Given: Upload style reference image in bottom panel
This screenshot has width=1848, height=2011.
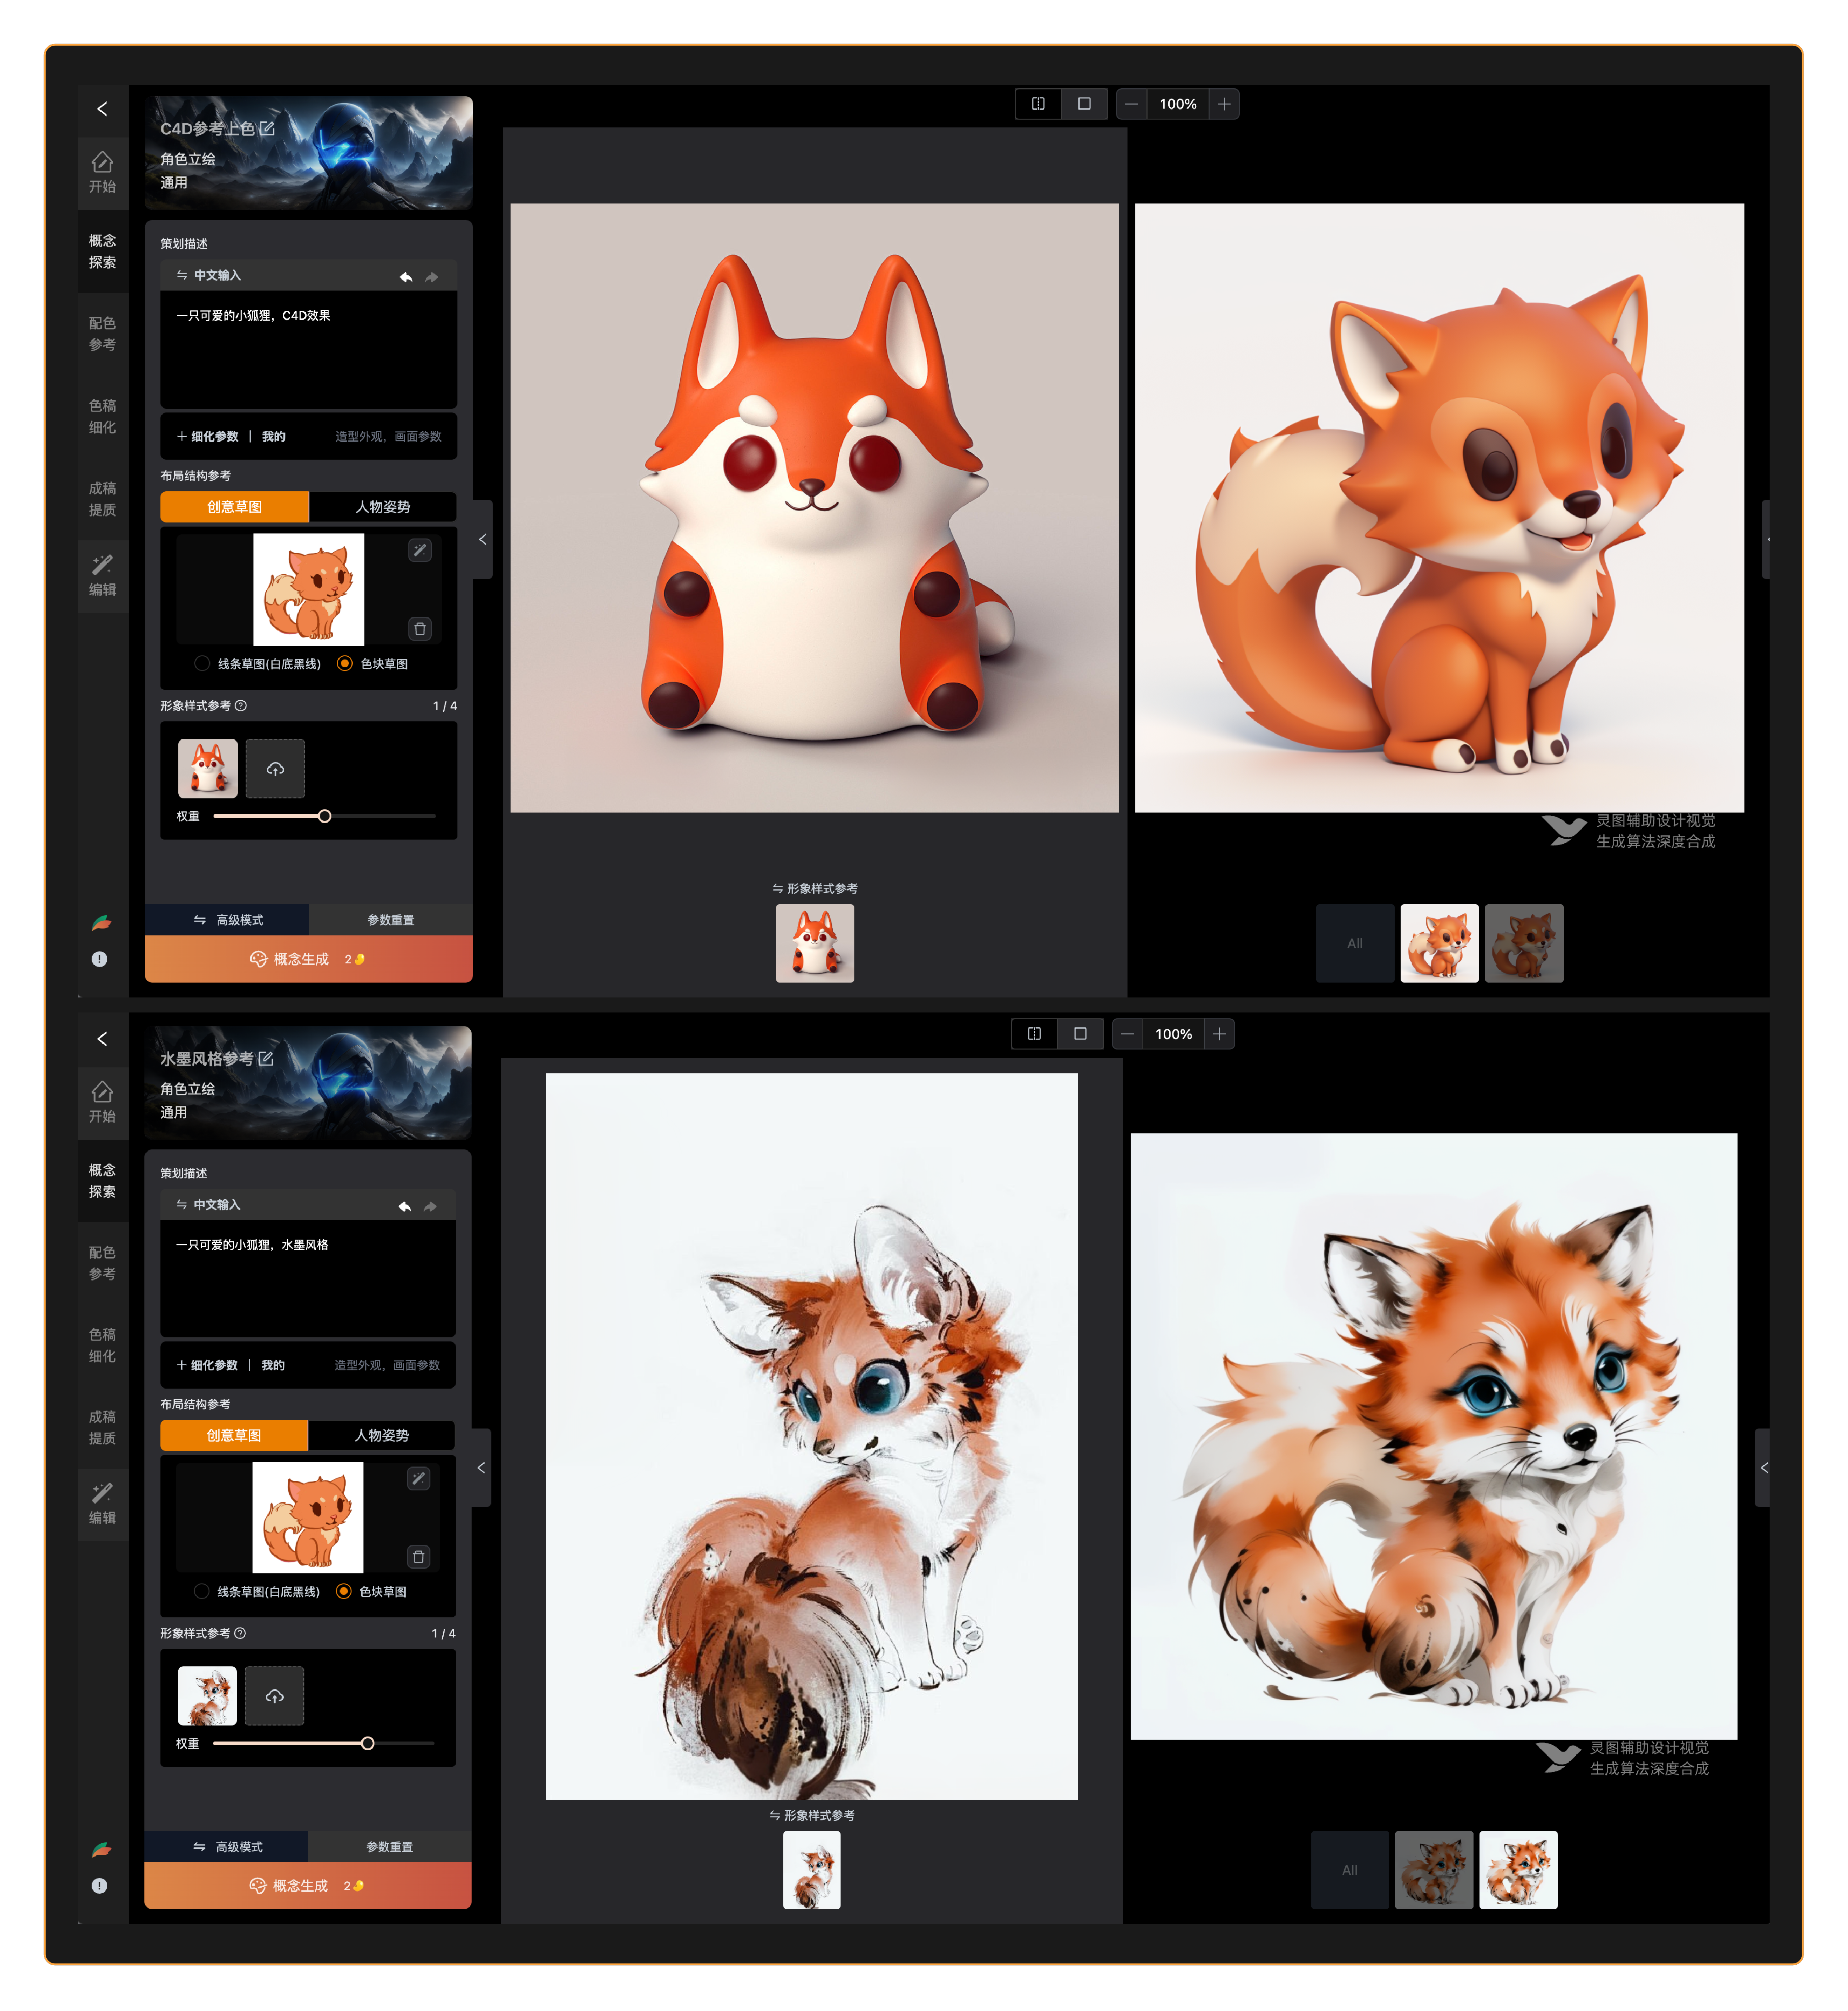Looking at the screenshot, I should tap(274, 1696).
